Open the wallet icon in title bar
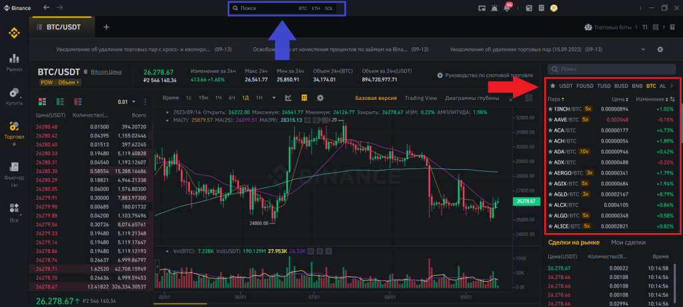Image resolution: width=683 pixels, height=307 pixels. coord(529,8)
